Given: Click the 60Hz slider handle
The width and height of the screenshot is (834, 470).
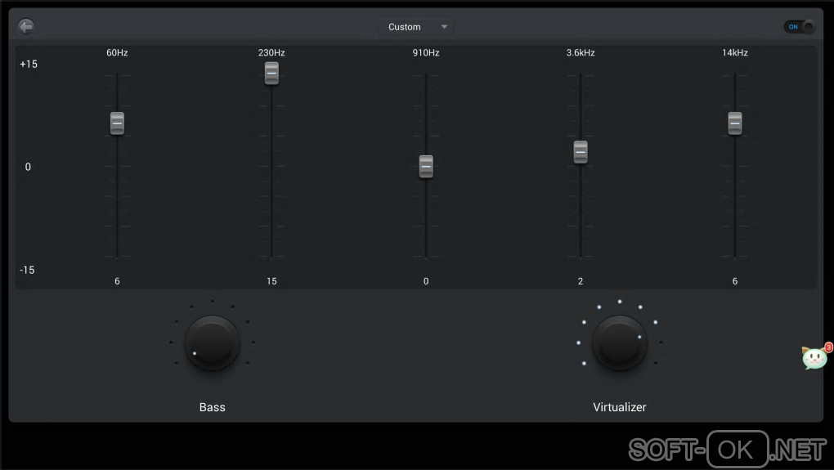Looking at the screenshot, I should point(117,123).
